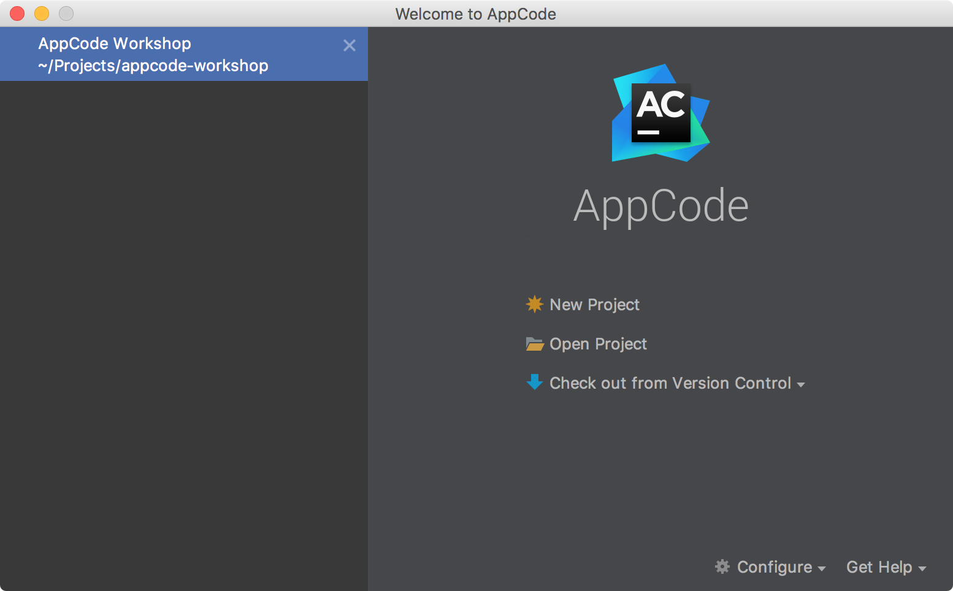This screenshot has width=953, height=591.
Task: Click the "Open Project" text link
Action: [x=598, y=344]
